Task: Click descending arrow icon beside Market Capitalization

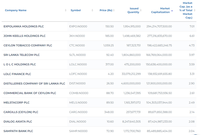Action: [x=172, y=11]
